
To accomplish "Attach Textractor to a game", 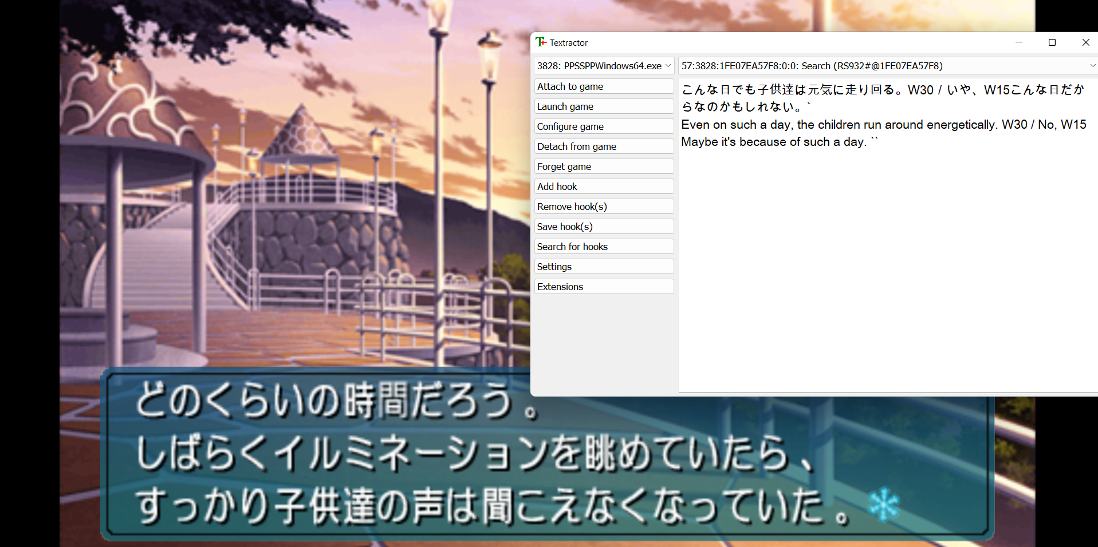I will click(604, 86).
